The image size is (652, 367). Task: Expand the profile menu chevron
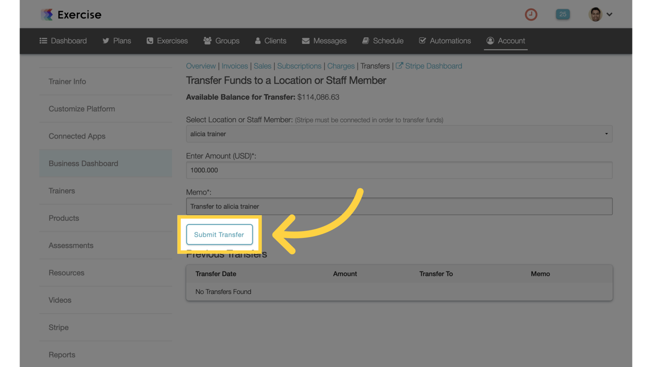[x=610, y=14]
